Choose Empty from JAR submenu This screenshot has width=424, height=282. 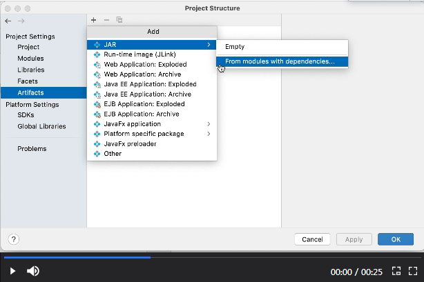(282, 47)
